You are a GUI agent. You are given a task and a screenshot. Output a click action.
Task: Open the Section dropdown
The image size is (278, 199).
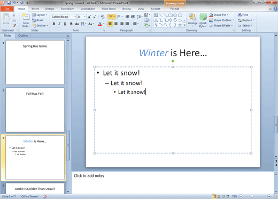click(x=40, y=26)
